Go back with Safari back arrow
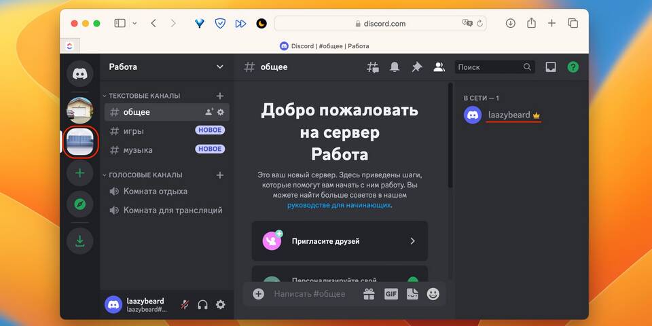This screenshot has width=652, height=326. 153,23
